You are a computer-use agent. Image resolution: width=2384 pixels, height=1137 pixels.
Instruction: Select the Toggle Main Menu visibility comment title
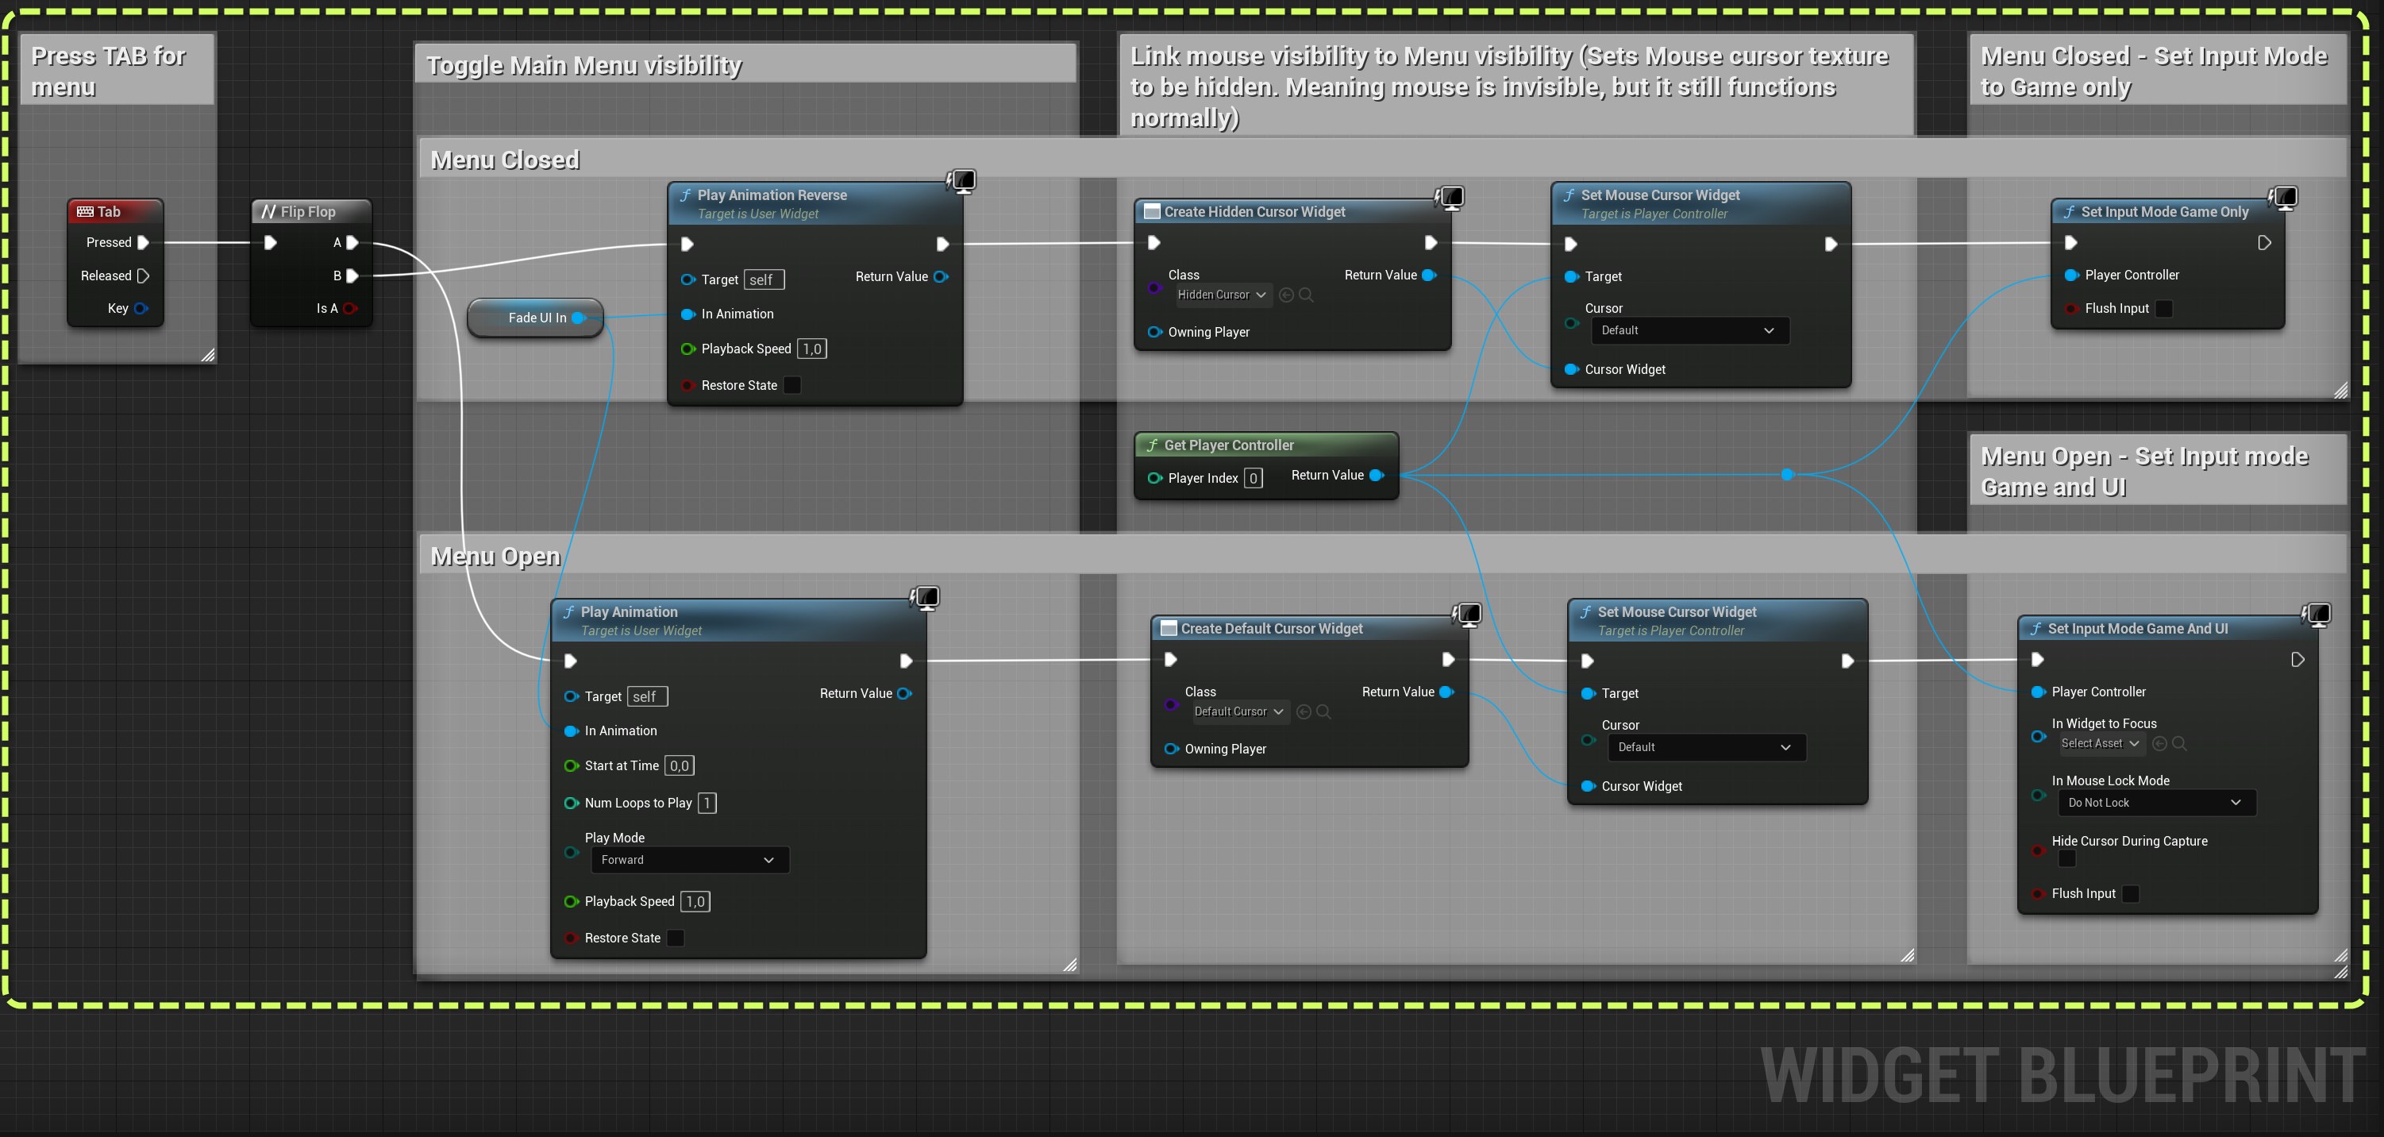pyautogui.click(x=584, y=66)
